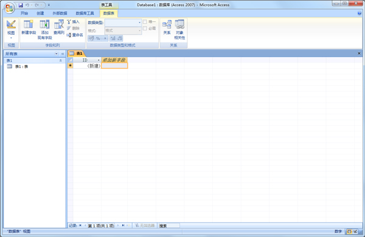The height and width of the screenshot is (237, 365).
Task: Switch to the 开始 ribbon tab
Action: click(24, 13)
